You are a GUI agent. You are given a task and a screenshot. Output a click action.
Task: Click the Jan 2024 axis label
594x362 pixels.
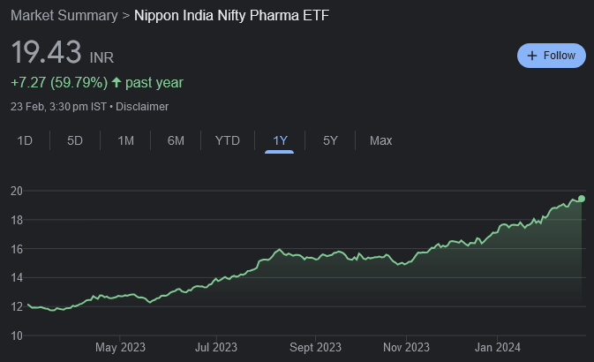495,346
